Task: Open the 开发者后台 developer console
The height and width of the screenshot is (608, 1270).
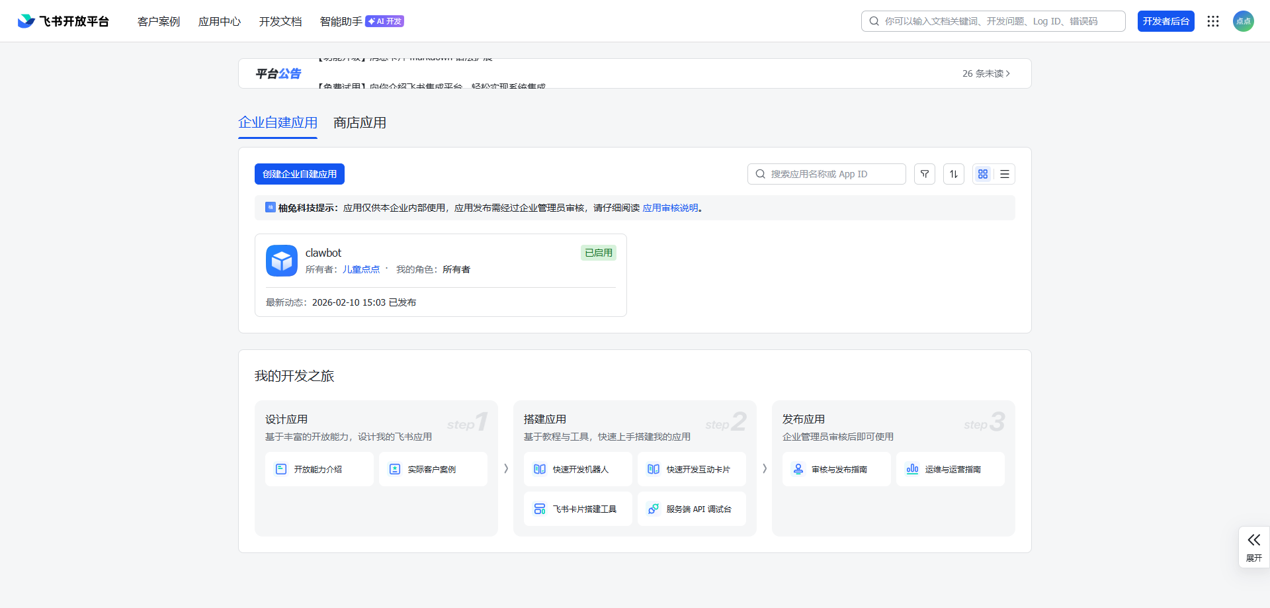Action: click(1166, 21)
